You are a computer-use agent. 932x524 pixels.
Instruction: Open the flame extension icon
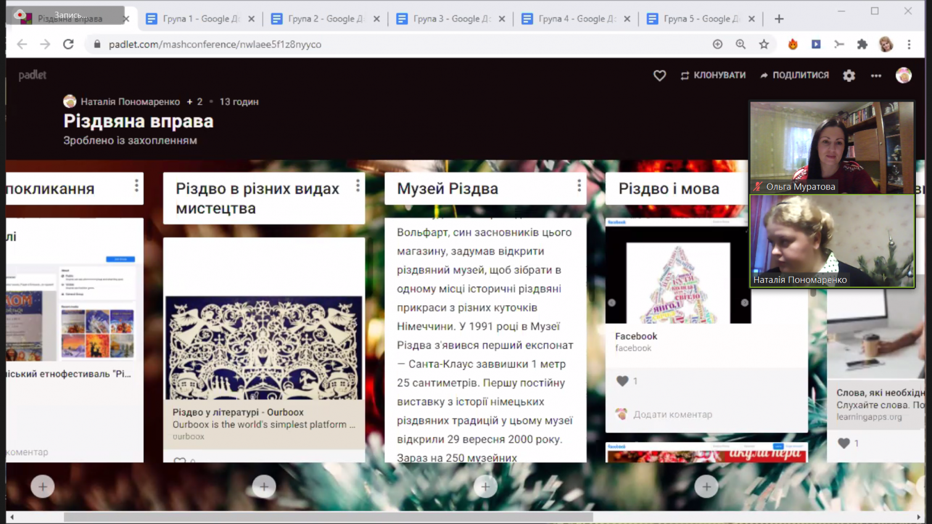click(793, 44)
